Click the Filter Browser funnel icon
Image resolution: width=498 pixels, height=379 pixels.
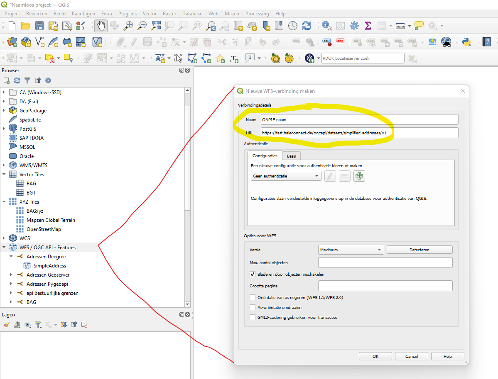point(27,80)
